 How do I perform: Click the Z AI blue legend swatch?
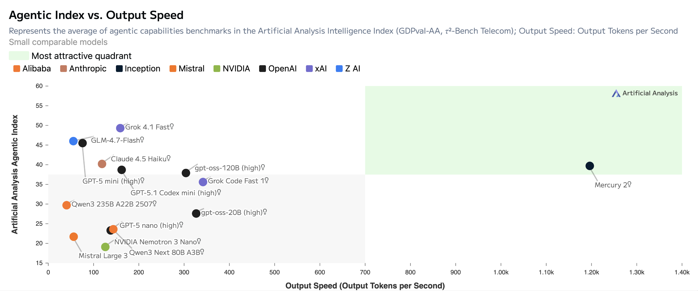tap(339, 68)
